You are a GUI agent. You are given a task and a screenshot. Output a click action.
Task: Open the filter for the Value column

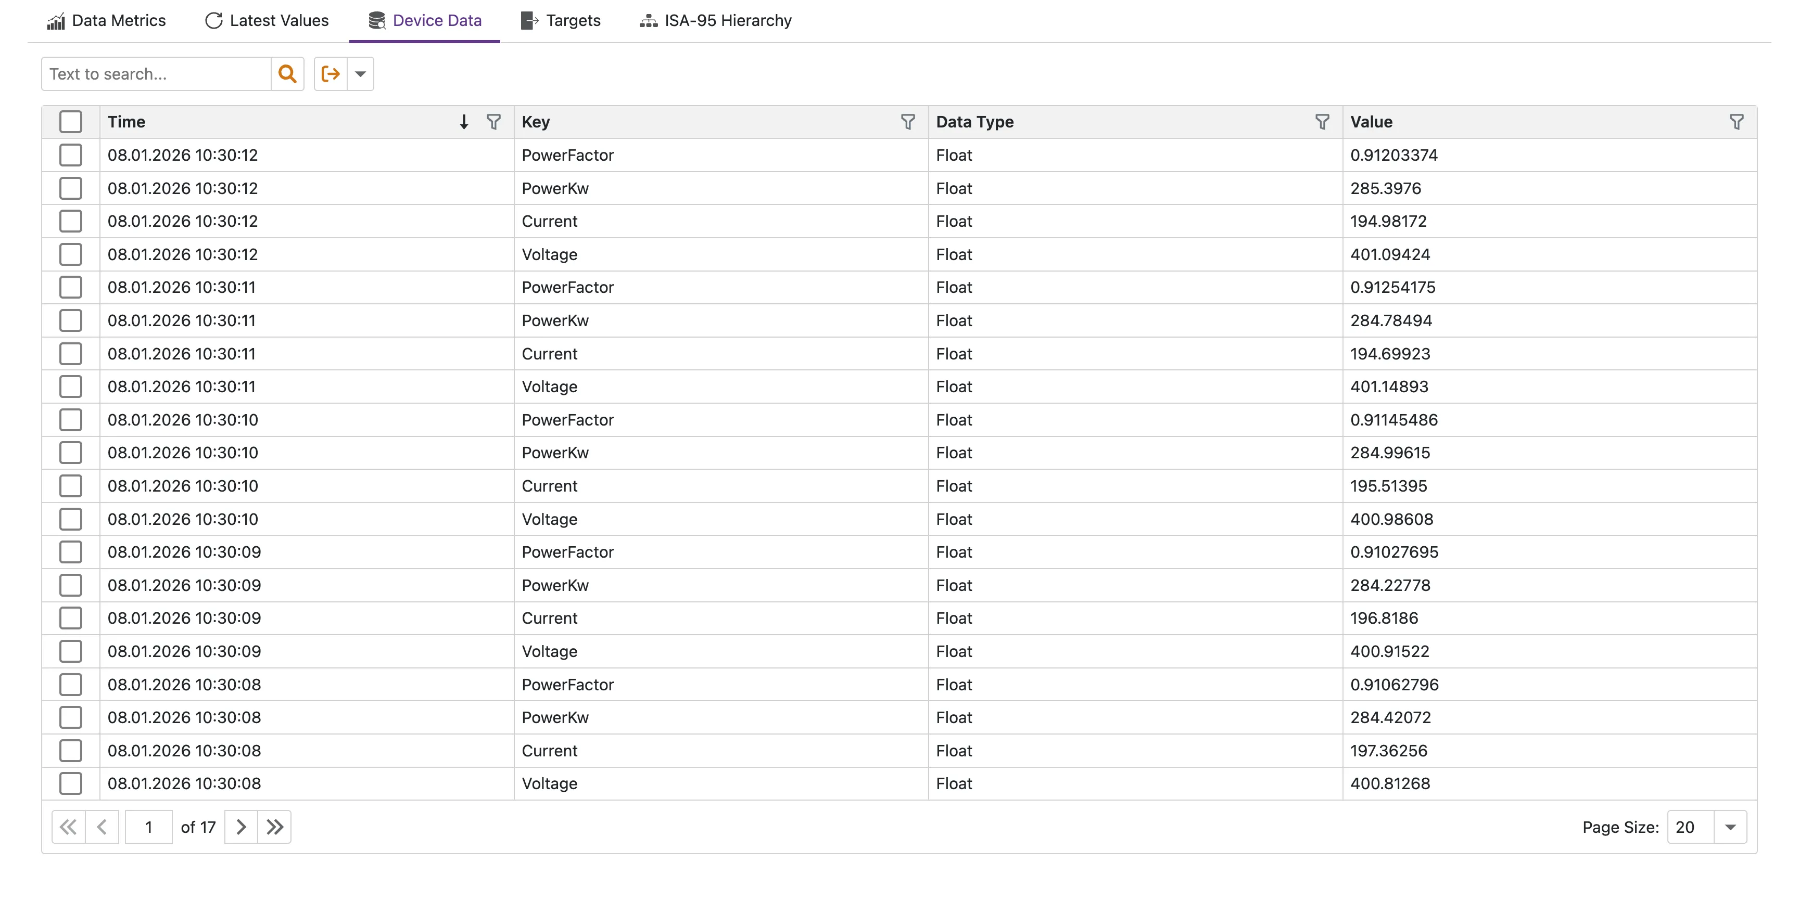pos(1737,122)
